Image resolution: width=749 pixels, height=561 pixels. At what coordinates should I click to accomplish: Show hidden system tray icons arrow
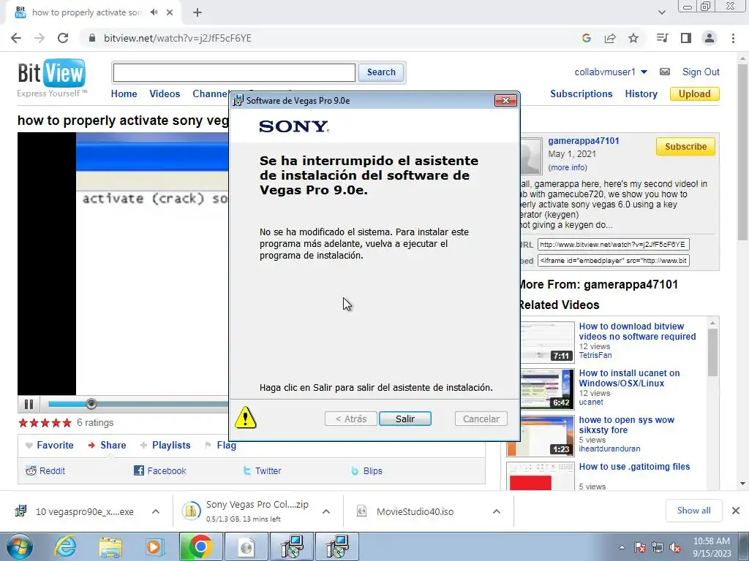coord(622,547)
